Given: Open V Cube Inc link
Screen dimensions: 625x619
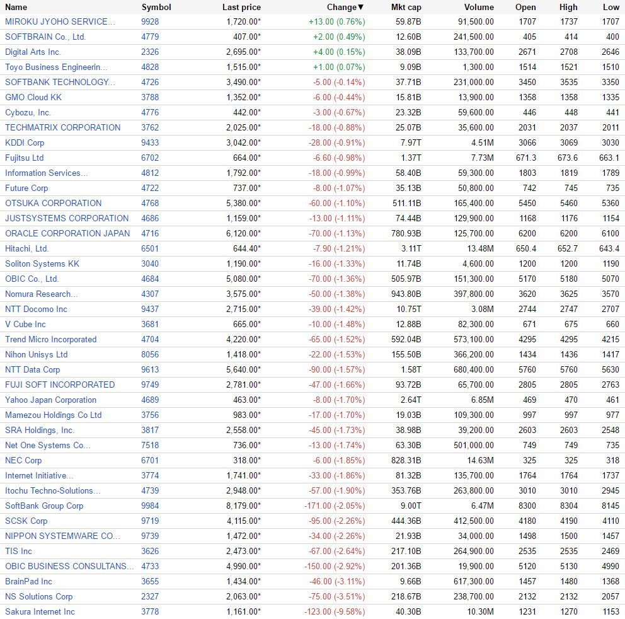Looking at the screenshot, I should [25, 325].
